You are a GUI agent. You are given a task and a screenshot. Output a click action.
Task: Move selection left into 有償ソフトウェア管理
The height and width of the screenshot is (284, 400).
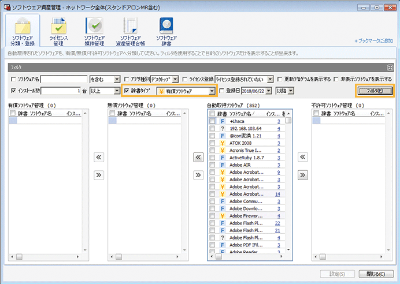pos(99,157)
